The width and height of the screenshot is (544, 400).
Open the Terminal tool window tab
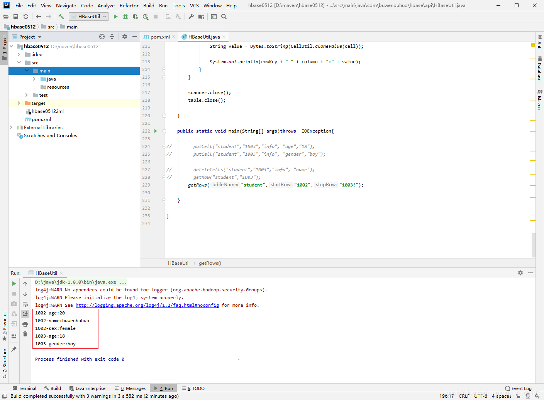click(x=24, y=388)
